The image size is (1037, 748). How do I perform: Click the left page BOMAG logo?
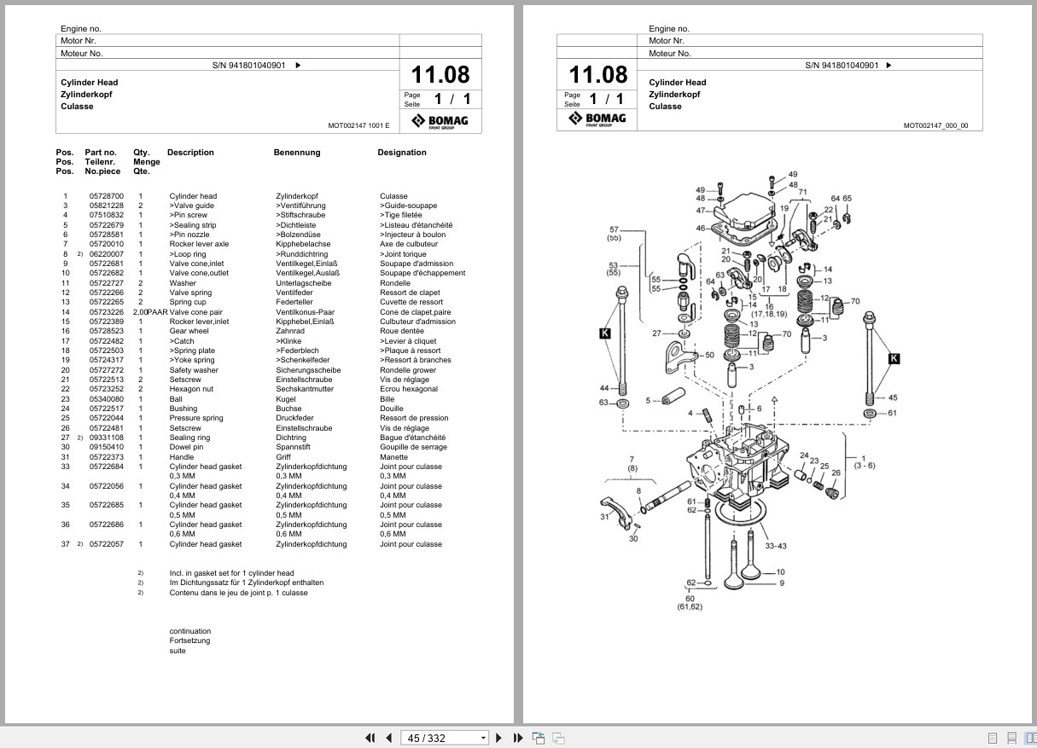(x=440, y=121)
